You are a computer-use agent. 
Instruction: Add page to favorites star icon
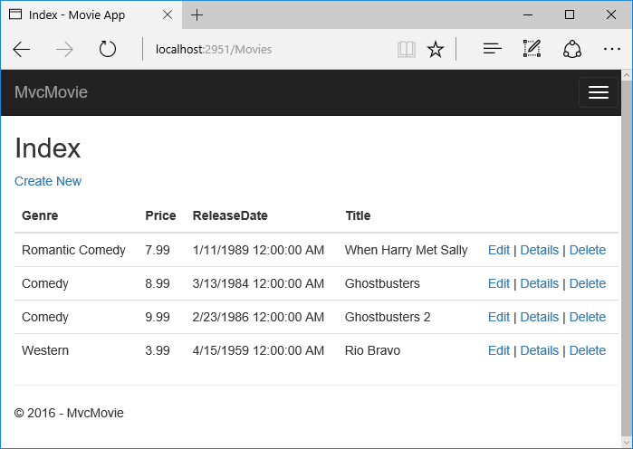coord(436,50)
